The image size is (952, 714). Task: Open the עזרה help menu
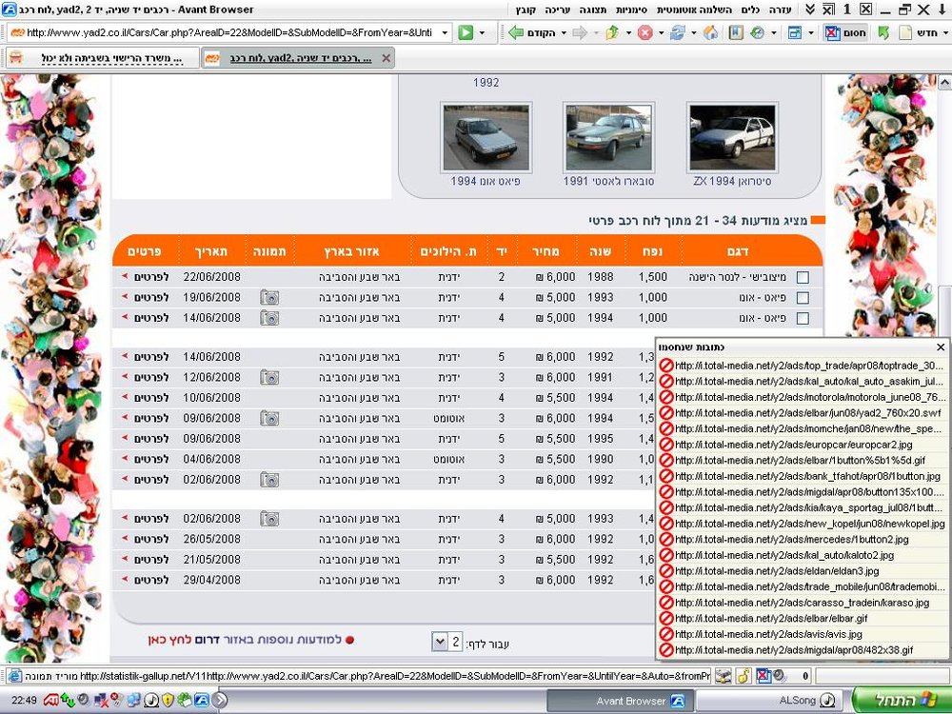point(781,10)
